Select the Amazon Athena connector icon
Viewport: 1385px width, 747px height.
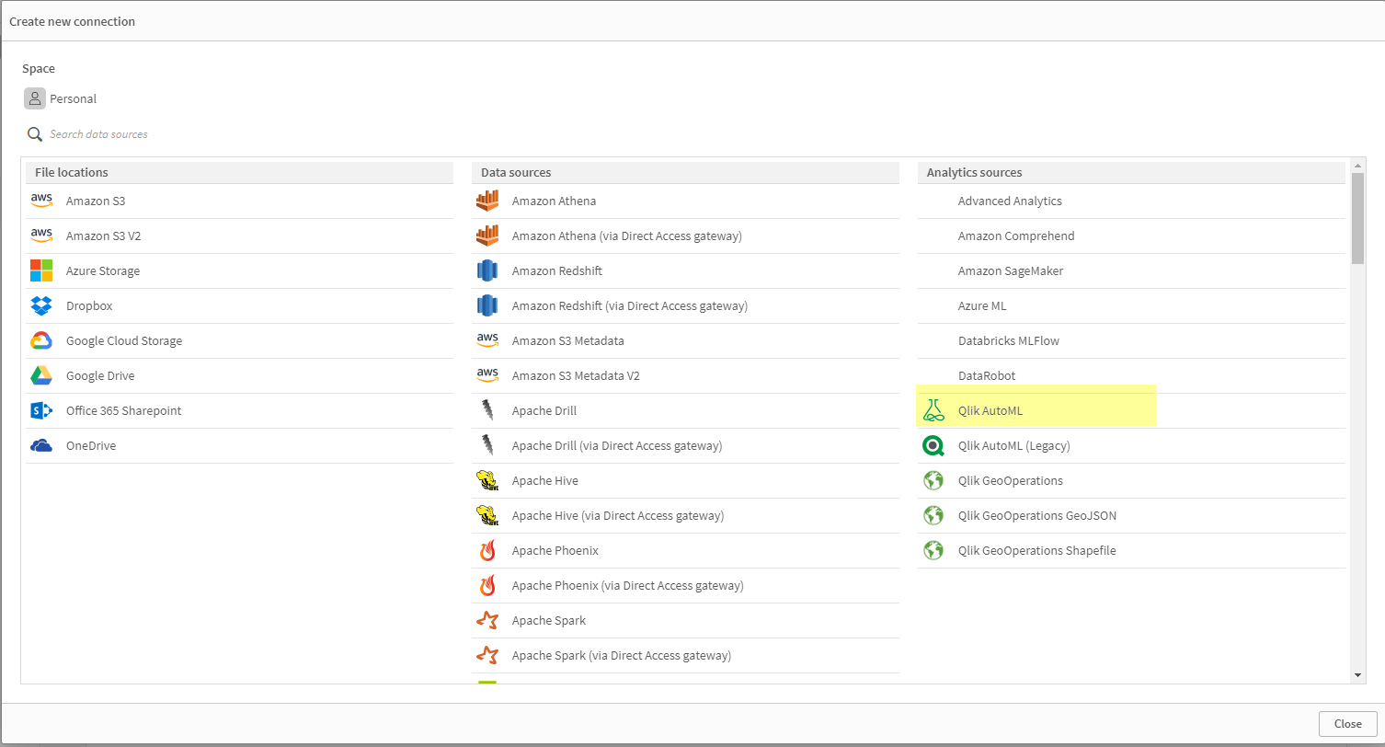coord(487,201)
